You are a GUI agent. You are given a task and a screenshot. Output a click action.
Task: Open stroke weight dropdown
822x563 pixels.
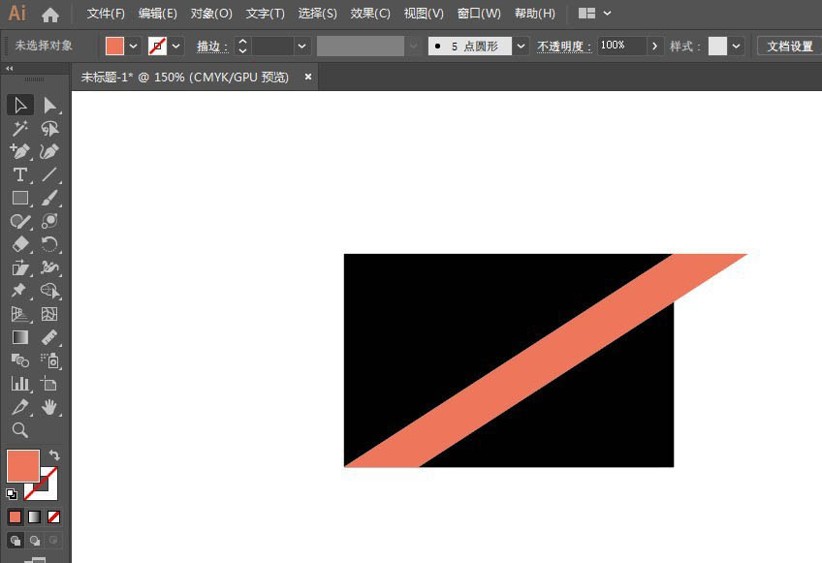302,47
